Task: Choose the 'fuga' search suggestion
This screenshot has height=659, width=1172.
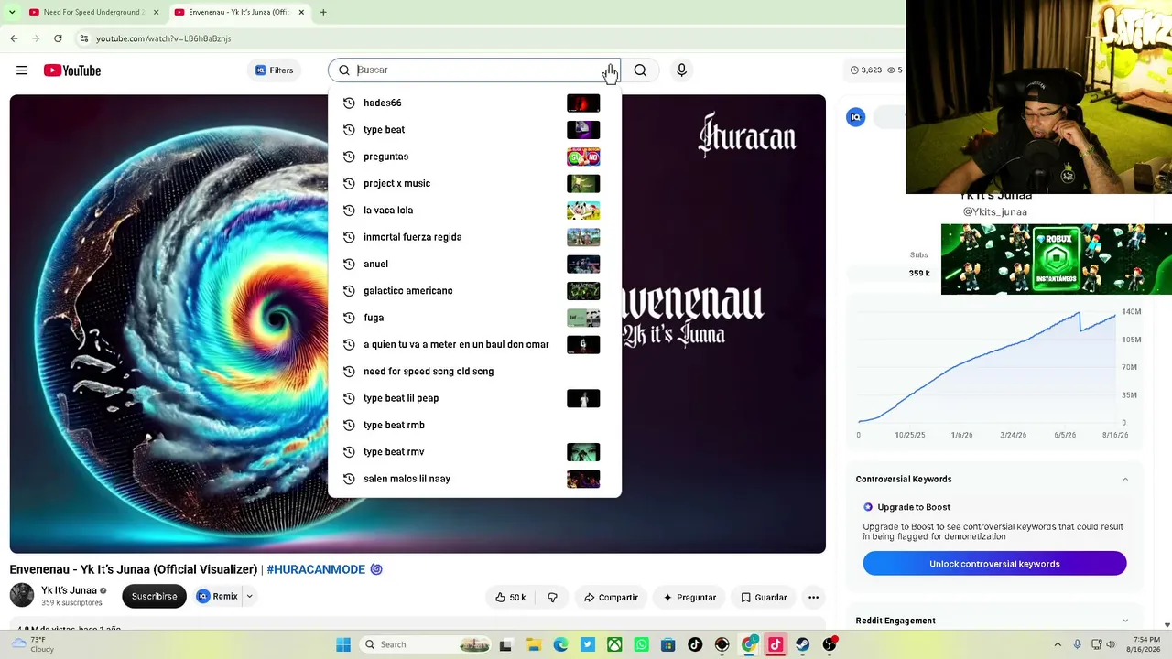Action: coord(474,318)
